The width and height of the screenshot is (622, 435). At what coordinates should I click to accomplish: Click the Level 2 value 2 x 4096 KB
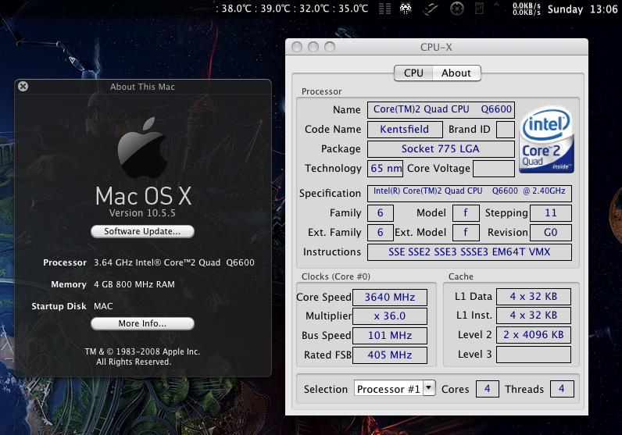tap(534, 335)
